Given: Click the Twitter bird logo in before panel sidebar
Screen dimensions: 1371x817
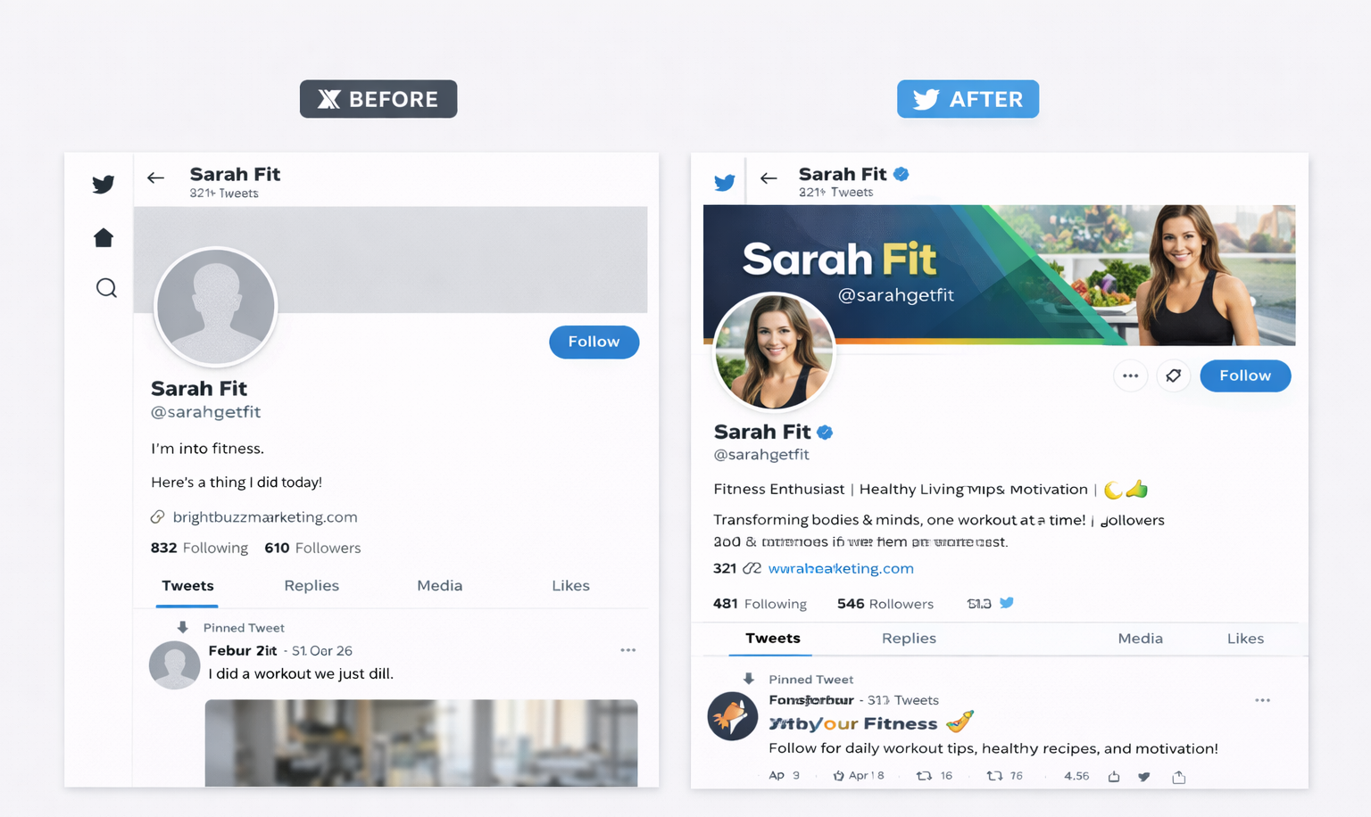Looking at the screenshot, I should point(104,184).
